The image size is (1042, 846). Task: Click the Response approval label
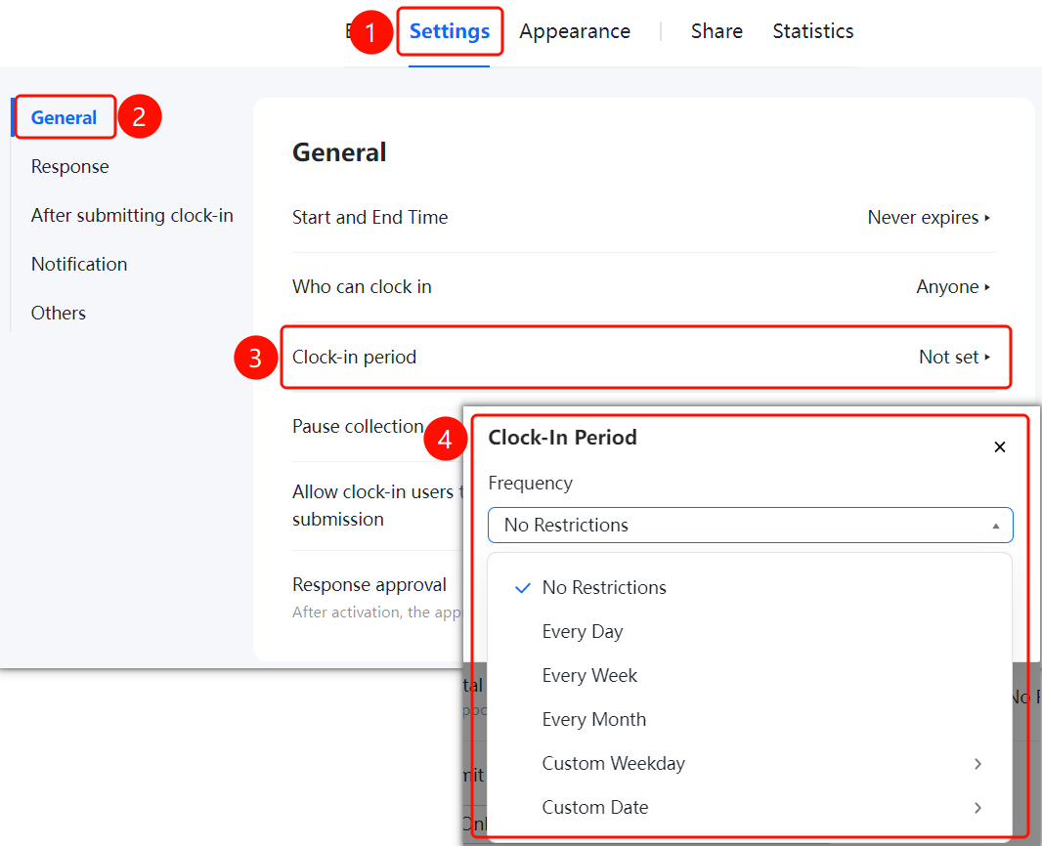pyautogui.click(x=369, y=584)
